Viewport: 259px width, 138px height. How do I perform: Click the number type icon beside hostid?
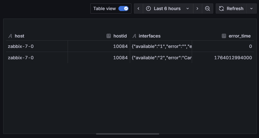(109, 36)
